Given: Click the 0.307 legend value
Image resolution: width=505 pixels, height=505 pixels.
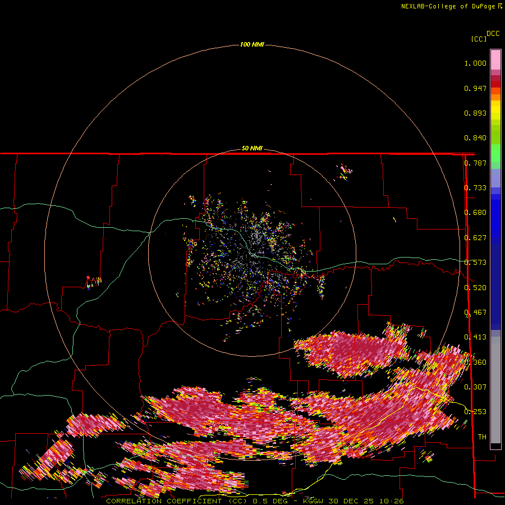Looking at the screenshot, I should (475, 387).
